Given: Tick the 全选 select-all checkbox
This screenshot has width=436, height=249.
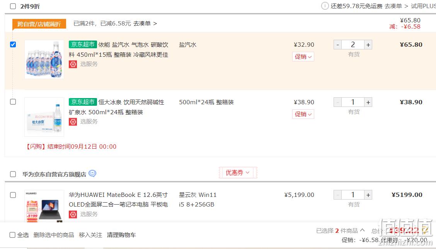Looking at the screenshot, I should tap(12, 235).
